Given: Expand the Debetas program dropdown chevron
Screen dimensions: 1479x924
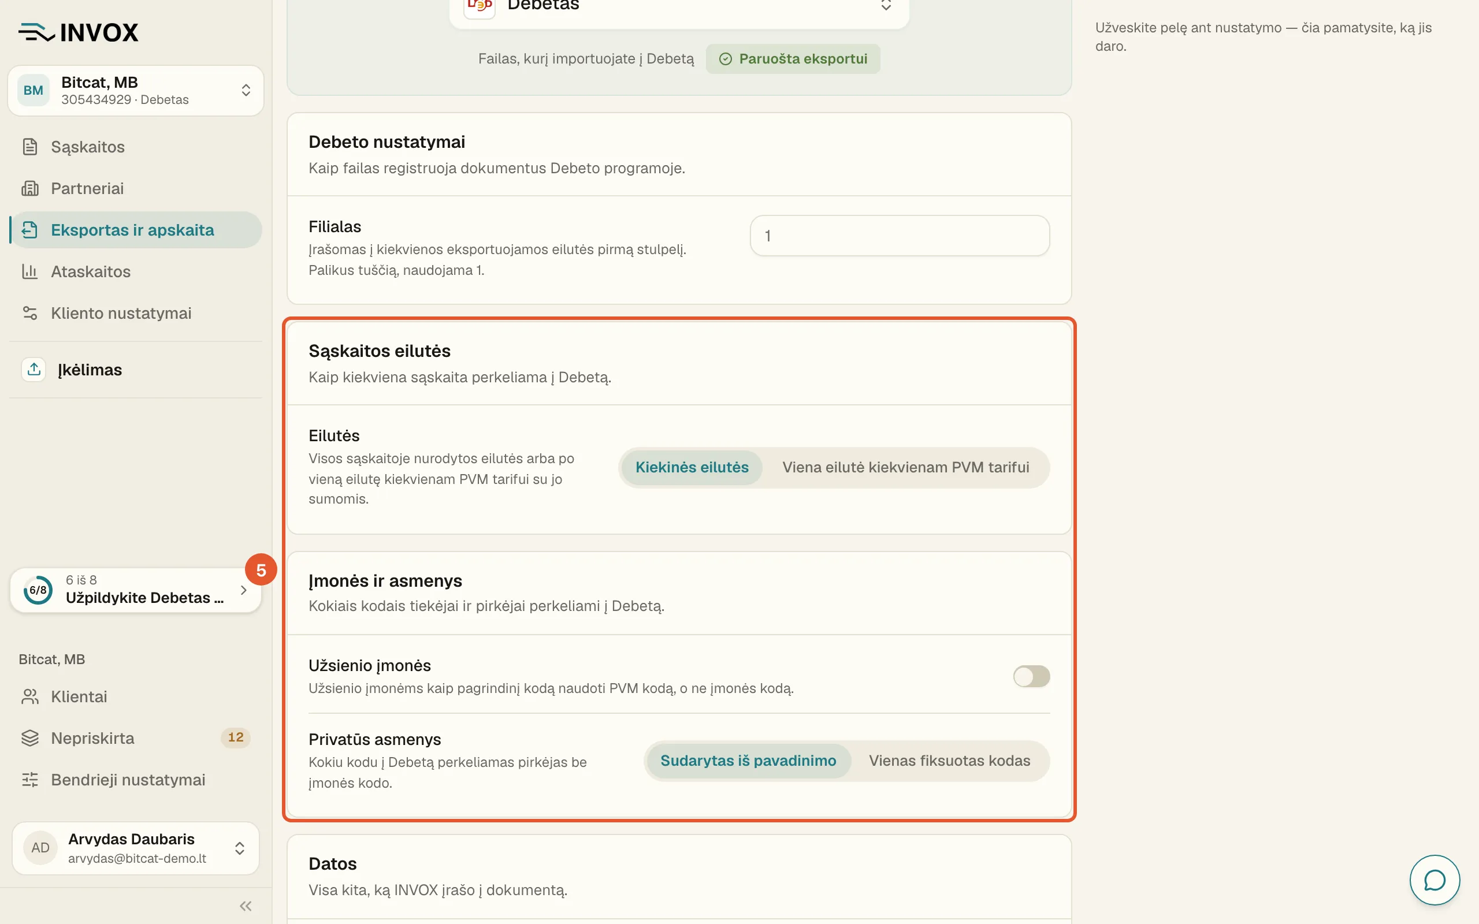Looking at the screenshot, I should (x=886, y=6).
